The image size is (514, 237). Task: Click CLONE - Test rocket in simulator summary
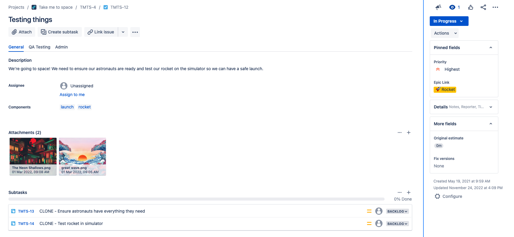click(x=71, y=223)
